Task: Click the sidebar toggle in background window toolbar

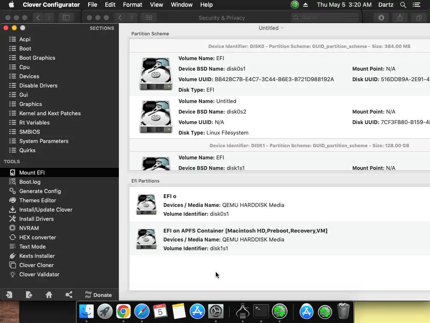Action: (66, 18)
